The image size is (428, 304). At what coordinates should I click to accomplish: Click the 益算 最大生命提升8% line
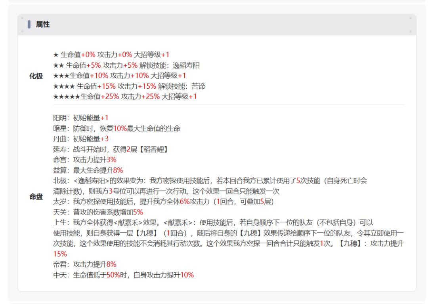point(88,171)
